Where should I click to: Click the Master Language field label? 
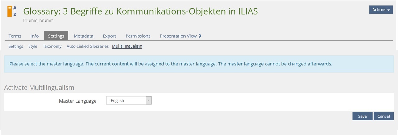tap(78, 101)
